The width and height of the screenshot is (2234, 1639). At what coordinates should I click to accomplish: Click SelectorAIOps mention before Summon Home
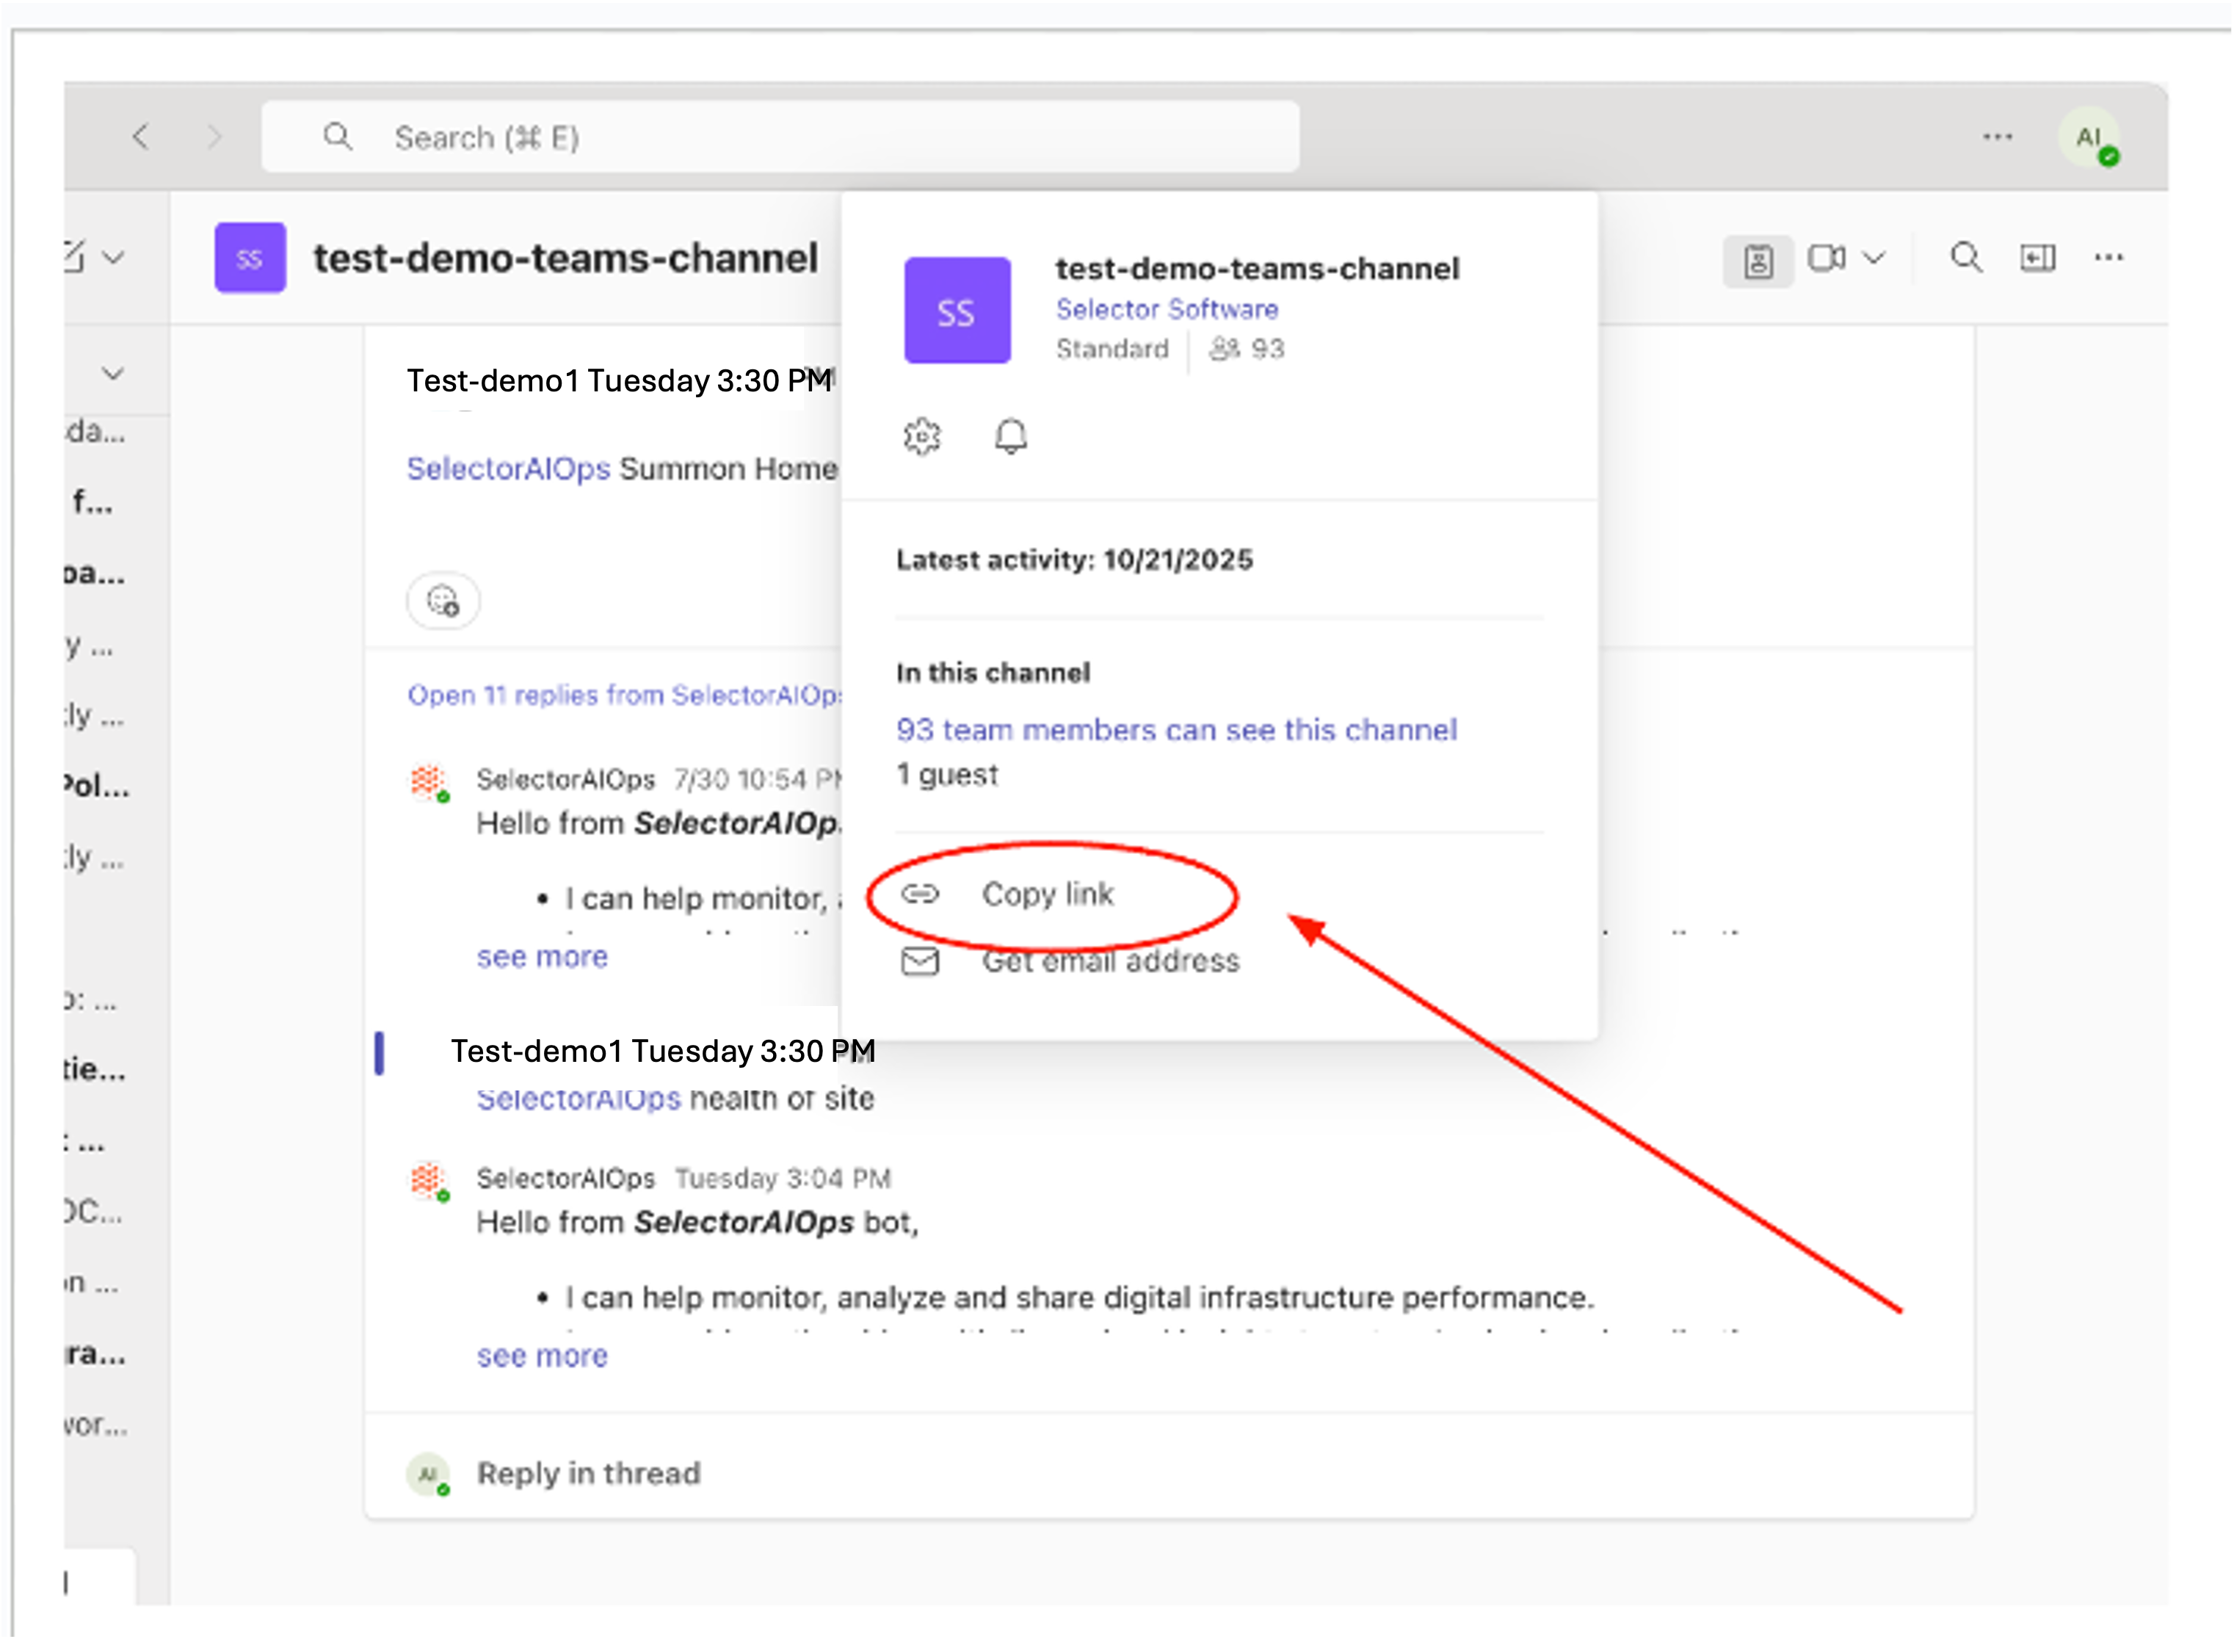click(509, 468)
